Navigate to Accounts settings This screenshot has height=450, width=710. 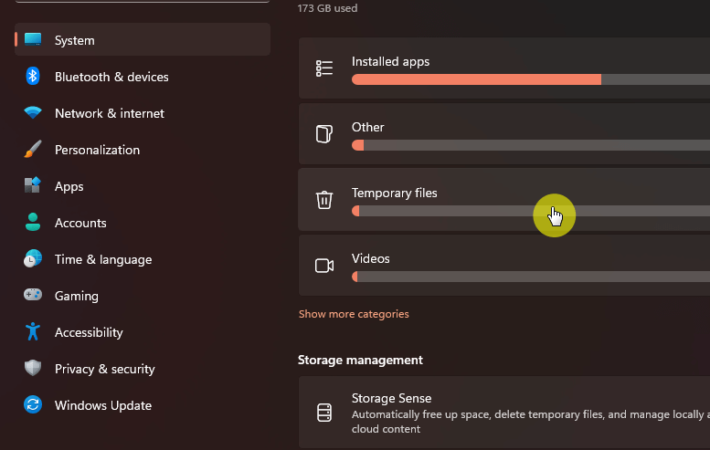(x=143, y=223)
